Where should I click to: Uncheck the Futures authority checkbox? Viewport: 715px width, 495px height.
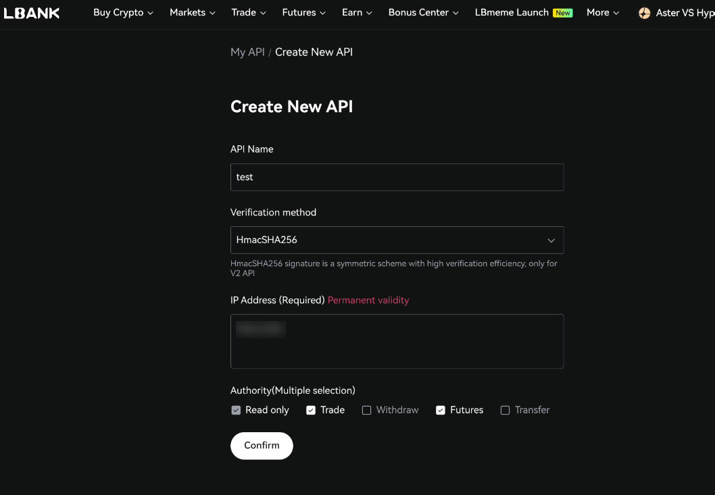tap(441, 410)
